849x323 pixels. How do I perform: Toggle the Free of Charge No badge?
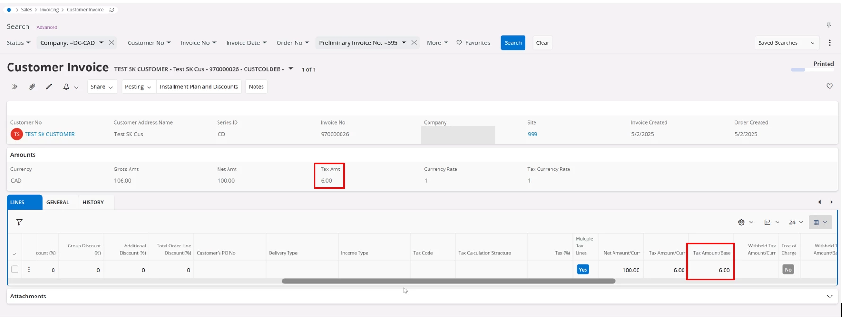pos(788,270)
